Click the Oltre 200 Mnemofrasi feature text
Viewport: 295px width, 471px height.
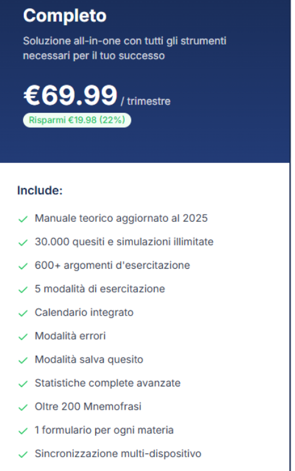pos(88,406)
